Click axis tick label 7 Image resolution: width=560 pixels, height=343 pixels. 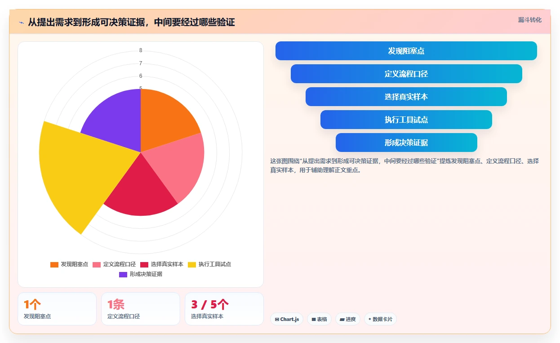pyautogui.click(x=141, y=63)
